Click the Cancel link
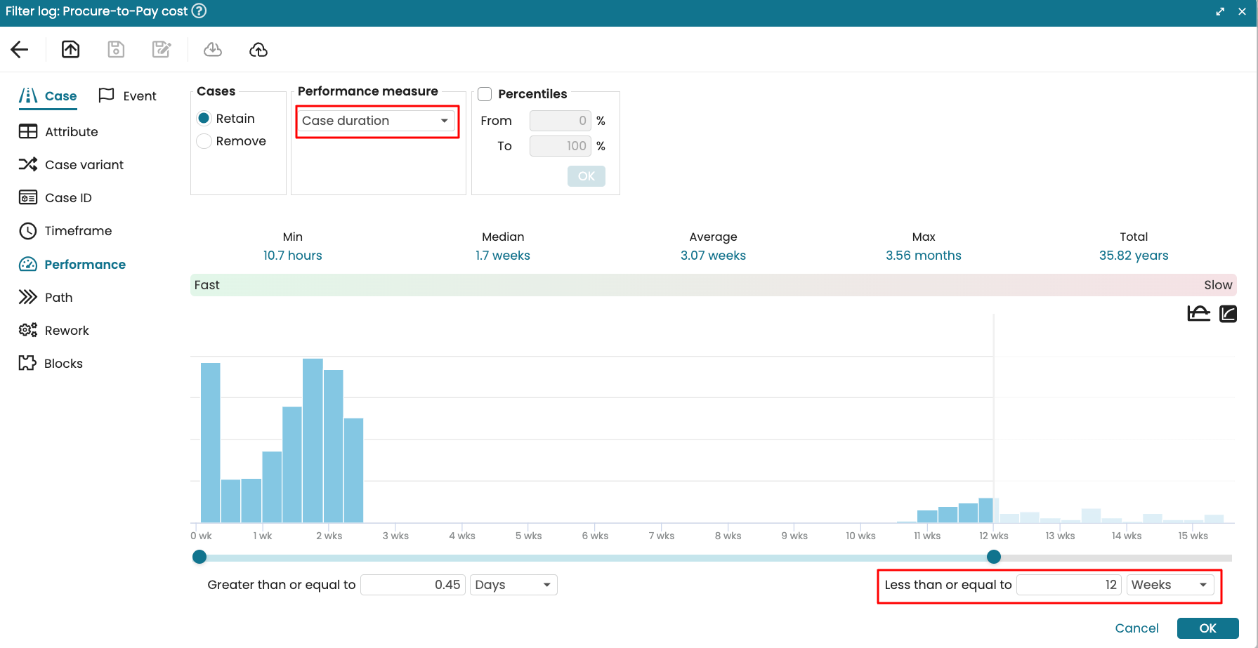The height and width of the screenshot is (648, 1258). pos(1136,628)
